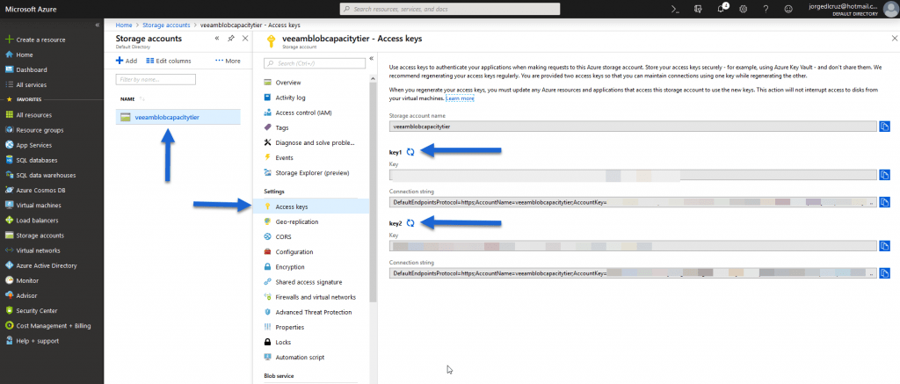900x384 pixels.
Task: Open portal settings gear icon
Action: [744, 9]
